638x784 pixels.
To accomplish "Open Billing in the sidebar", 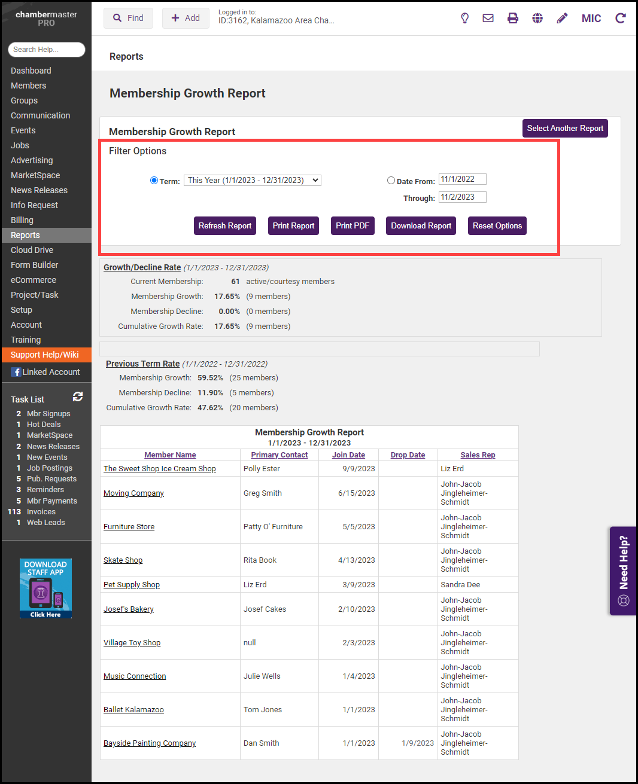I will tap(22, 220).
